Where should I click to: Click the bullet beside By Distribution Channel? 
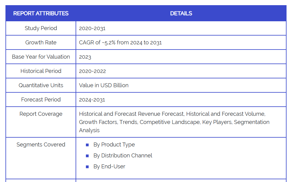click(87, 156)
